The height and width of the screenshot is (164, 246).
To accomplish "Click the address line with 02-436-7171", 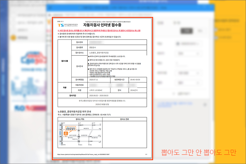I will 84,115.
